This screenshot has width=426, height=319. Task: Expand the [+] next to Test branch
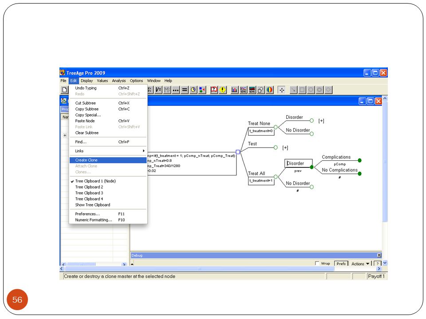[285, 148]
